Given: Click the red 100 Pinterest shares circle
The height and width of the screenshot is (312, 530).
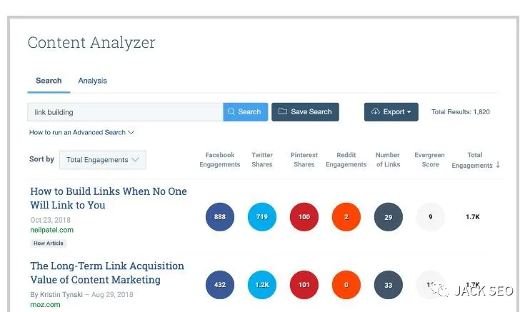Looking at the screenshot, I should coord(304,217).
